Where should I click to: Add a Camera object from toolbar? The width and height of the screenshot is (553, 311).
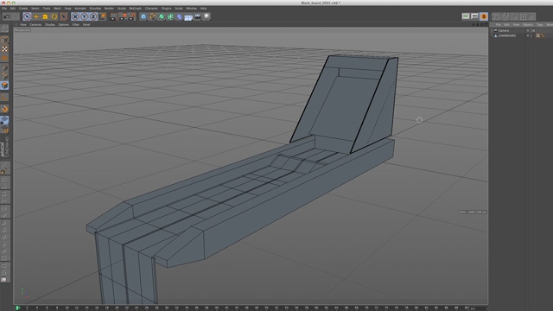pyautogui.click(x=198, y=16)
